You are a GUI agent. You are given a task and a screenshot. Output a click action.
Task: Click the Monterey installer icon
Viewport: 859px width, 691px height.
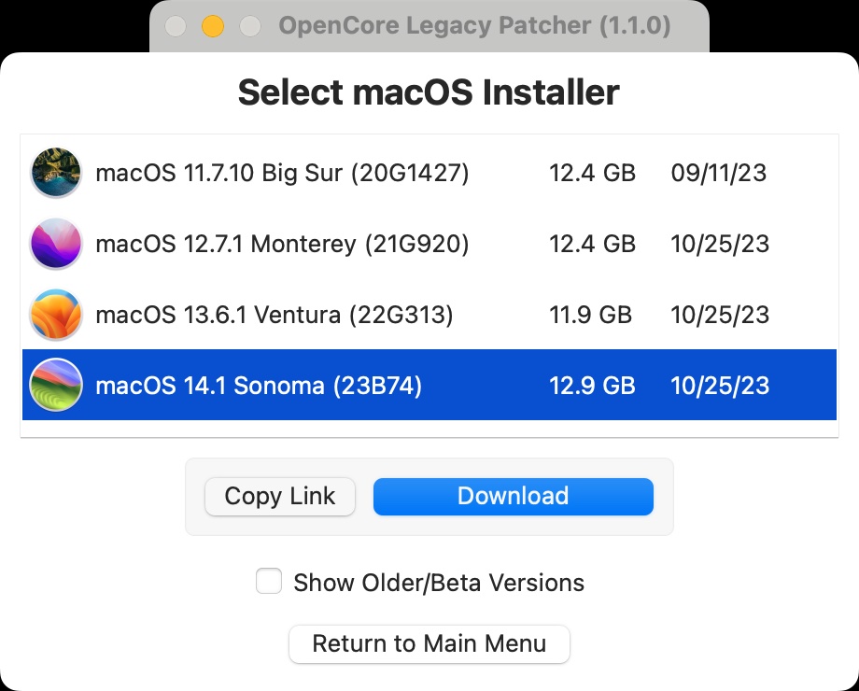point(56,244)
